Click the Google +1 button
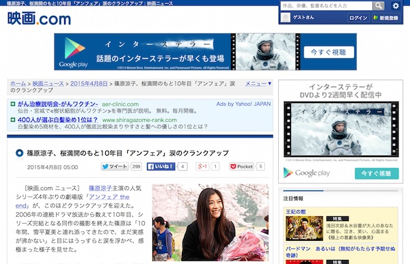The height and width of the screenshot is (264, 410). click(x=202, y=166)
